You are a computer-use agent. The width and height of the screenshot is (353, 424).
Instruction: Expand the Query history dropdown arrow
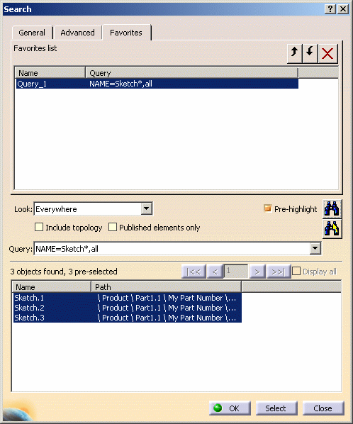[x=315, y=248]
